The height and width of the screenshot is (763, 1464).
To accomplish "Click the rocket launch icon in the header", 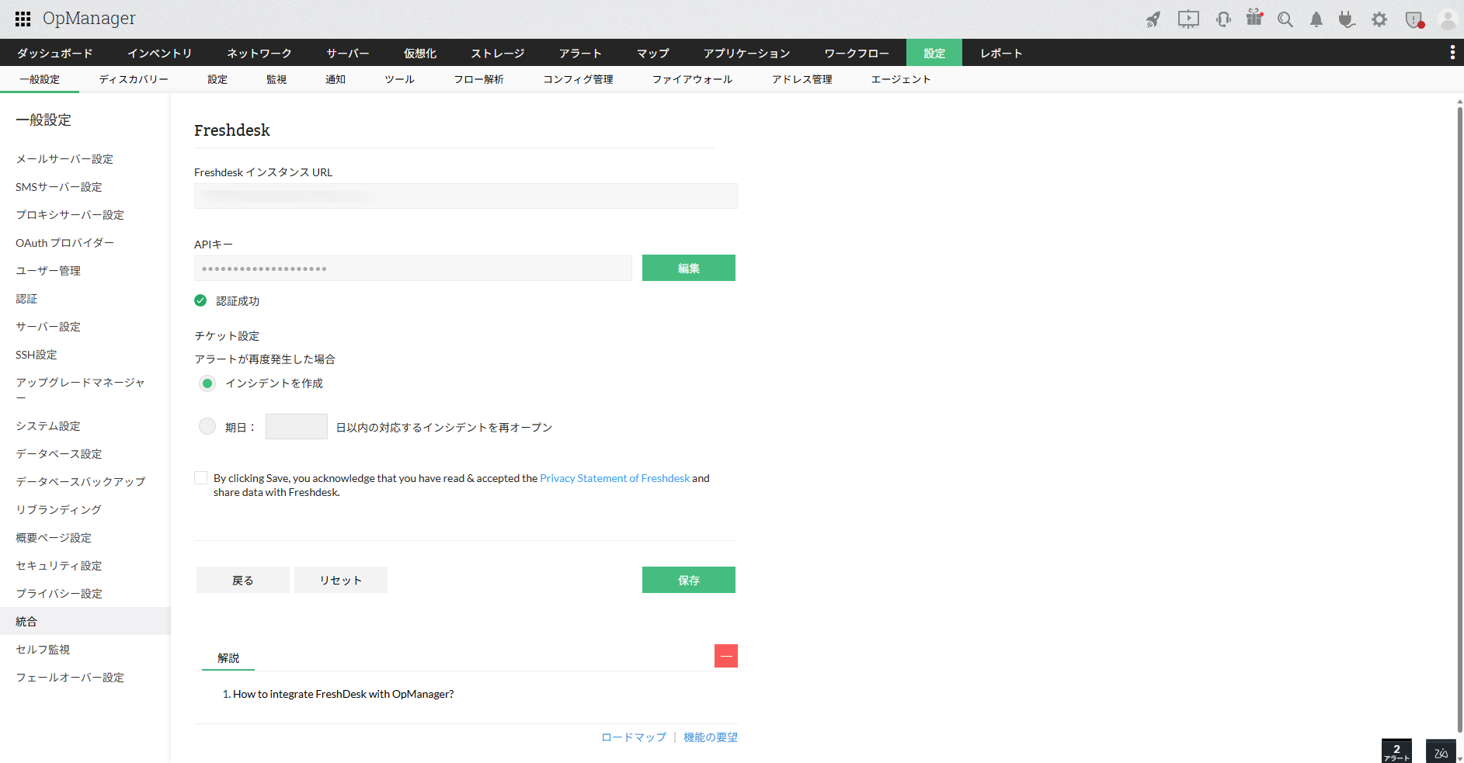I will (x=1153, y=19).
